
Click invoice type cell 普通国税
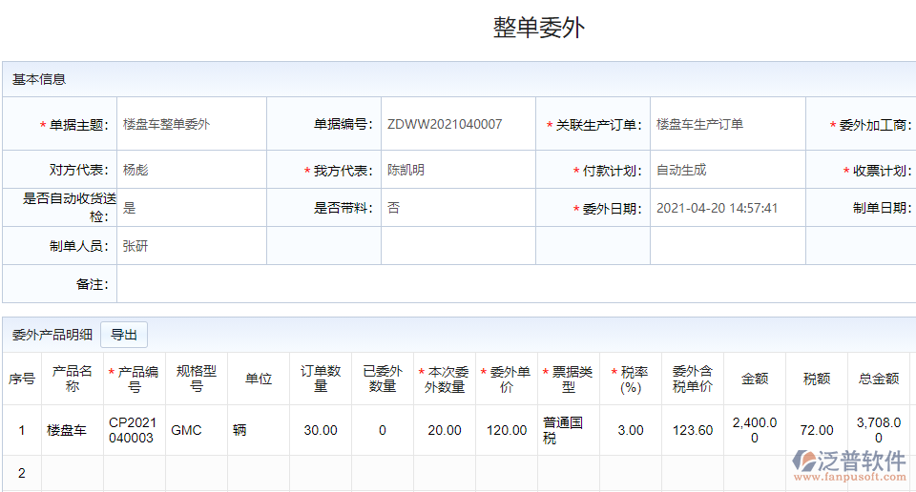click(x=569, y=430)
